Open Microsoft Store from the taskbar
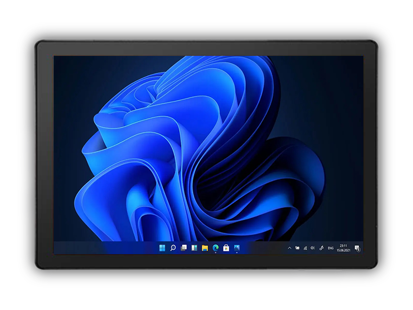 [x=226, y=248]
